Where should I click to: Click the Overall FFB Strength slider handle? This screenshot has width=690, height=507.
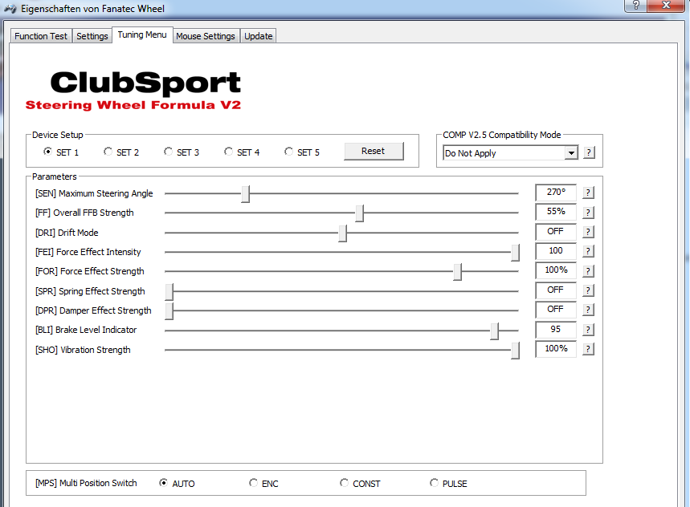click(360, 213)
